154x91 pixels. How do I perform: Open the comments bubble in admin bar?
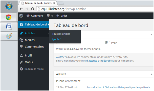pyautogui.click(x=48, y=16)
